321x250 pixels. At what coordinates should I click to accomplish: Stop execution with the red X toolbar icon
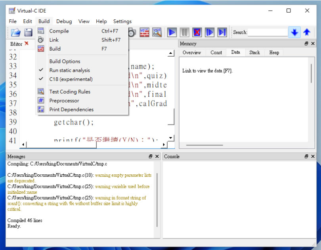[197, 32]
